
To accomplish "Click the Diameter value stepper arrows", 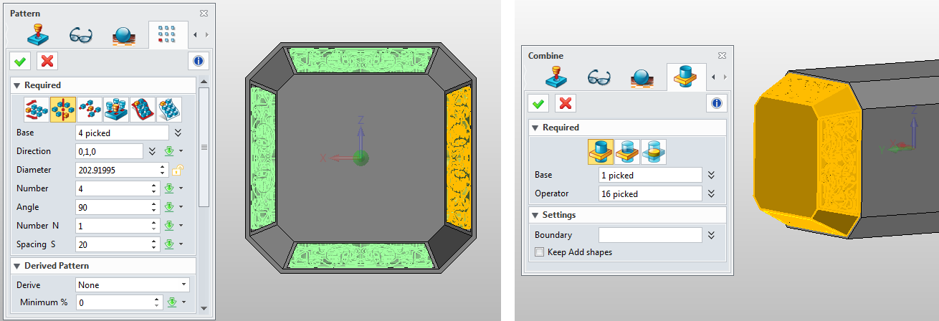I will pos(163,170).
